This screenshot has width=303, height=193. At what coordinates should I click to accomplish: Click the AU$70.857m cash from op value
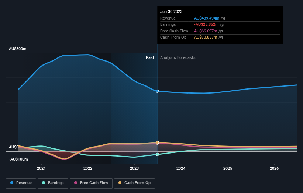(x=206, y=38)
